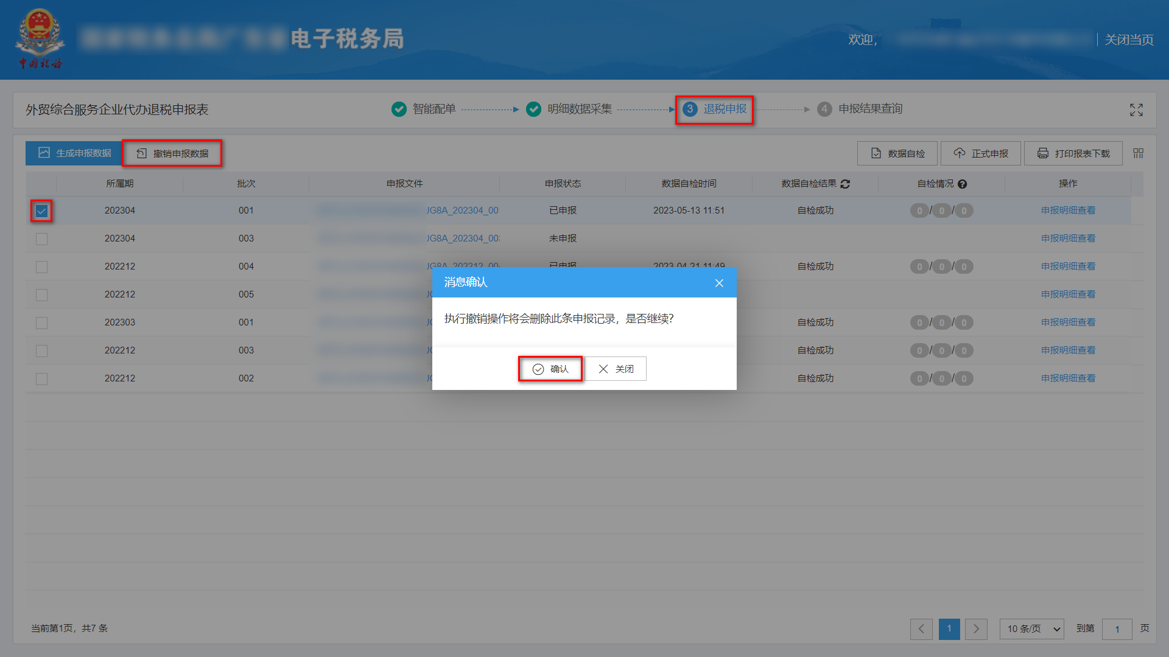Click 生成申报数据 generate data button
Screen dimensions: 1169x657
pos(73,153)
